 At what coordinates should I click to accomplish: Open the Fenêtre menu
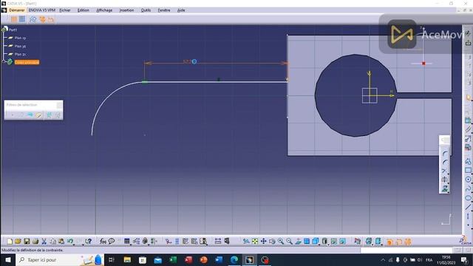(x=164, y=10)
